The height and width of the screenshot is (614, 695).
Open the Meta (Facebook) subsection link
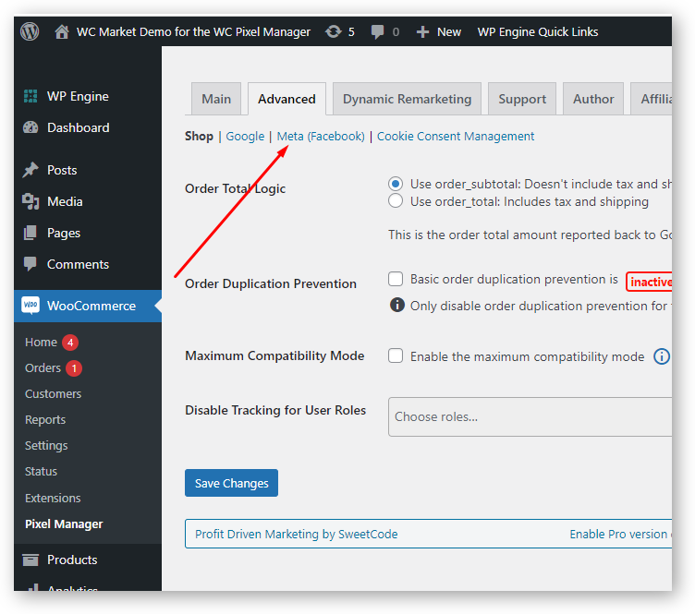point(321,137)
